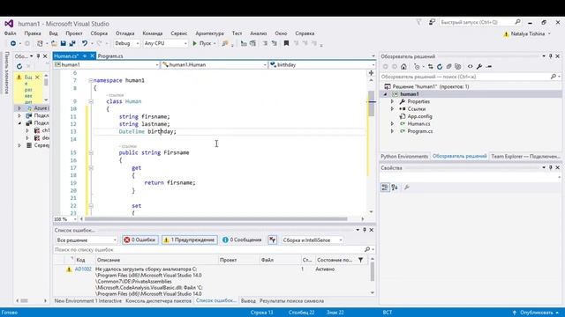The image size is (565, 317).
Task: Click Collapse All icon in Solution Explorer
Action: tap(448, 67)
